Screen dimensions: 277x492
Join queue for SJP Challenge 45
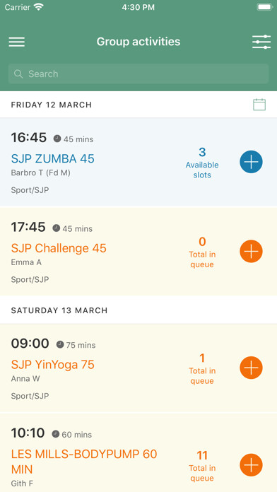coord(251,252)
